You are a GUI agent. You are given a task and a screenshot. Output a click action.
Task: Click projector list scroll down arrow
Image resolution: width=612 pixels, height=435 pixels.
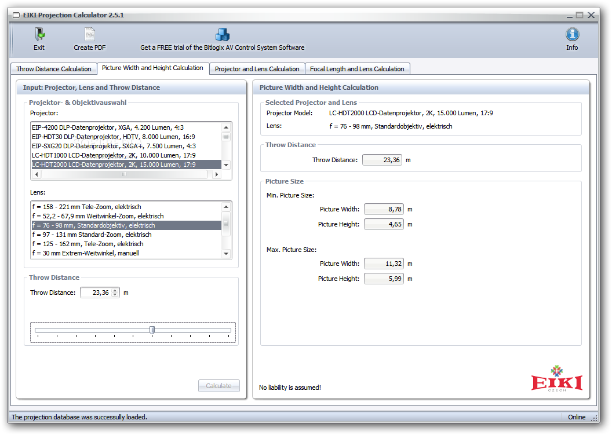click(226, 165)
